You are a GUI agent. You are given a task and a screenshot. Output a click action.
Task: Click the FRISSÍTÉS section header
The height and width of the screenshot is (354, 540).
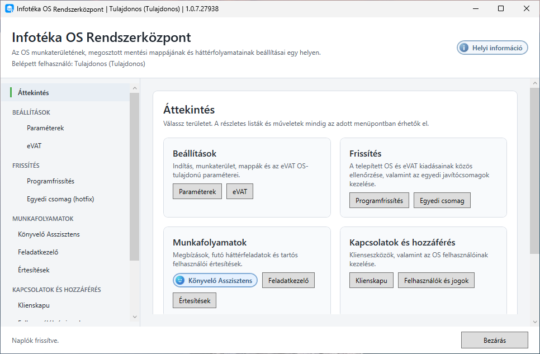click(x=26, y=166)
